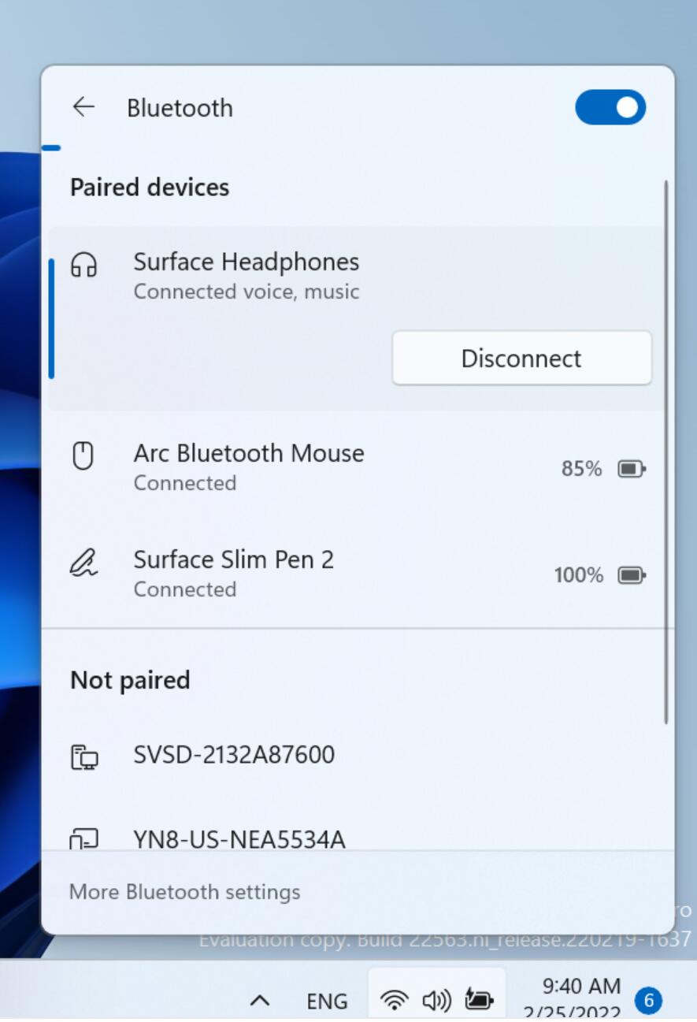The height and width of the screenshot is (1022, 697).
Task: Open More Bluetooth settings
Action: coord(185,892)
